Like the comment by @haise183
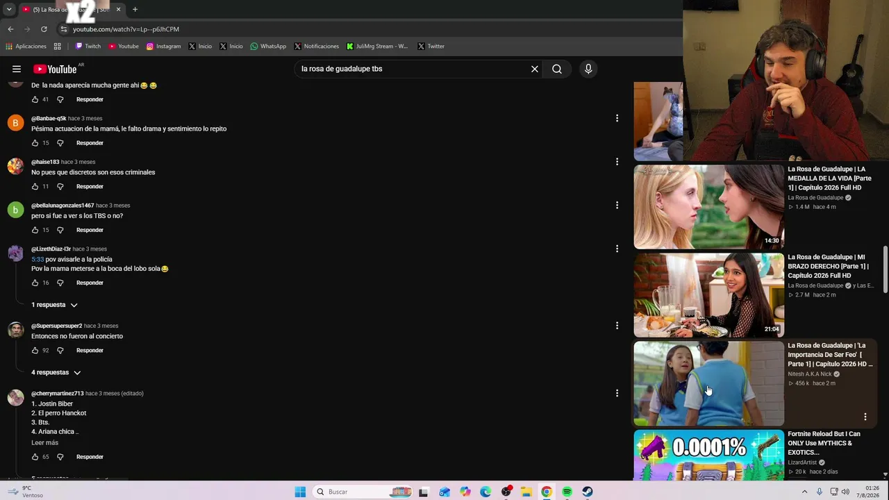Image resolution: width=889 pixels, height=500 pixels. (35, 187)
